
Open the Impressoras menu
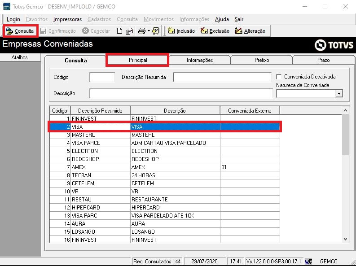click(x=67, y=19)
